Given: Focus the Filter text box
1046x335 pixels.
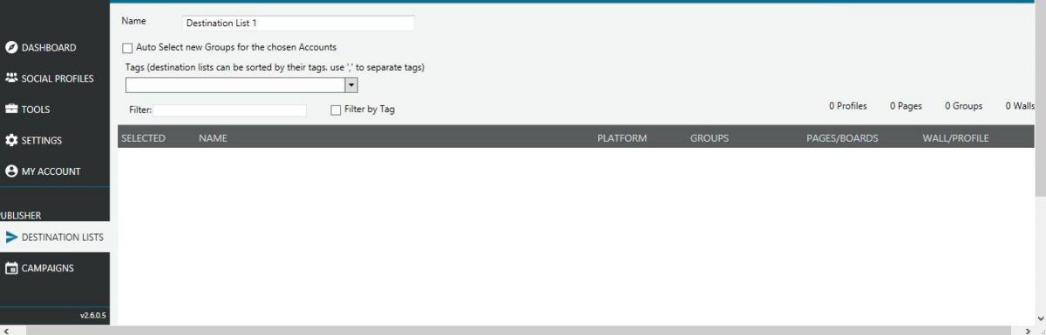Looking at the screenshot, I should pos(230,111).
